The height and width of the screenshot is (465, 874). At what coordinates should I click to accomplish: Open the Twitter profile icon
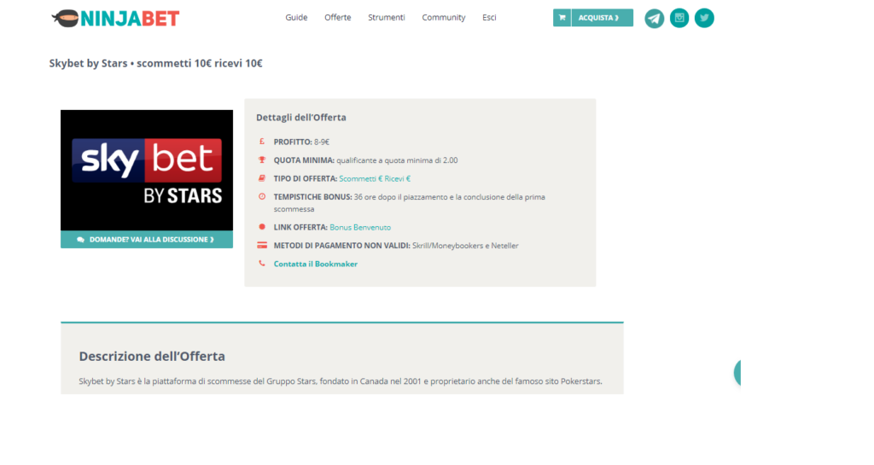tap(704, 18)
